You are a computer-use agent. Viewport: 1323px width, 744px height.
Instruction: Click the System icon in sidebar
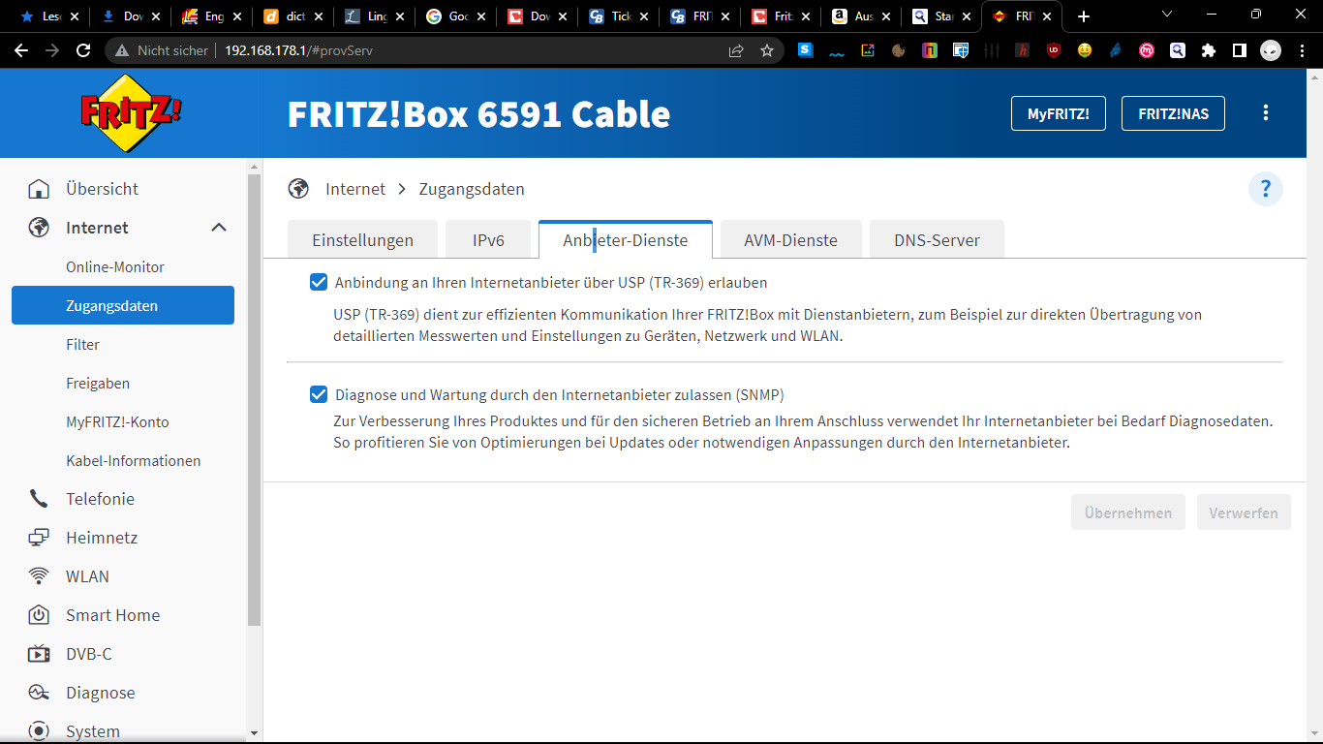pyautogui.click(x=39, y=731)
